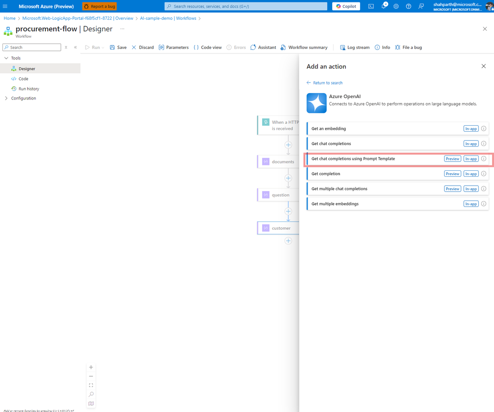The width and height of the screenshot is (494, 412).
Task: Open info icon for Get completion
Action: click(x=484, y=174)
